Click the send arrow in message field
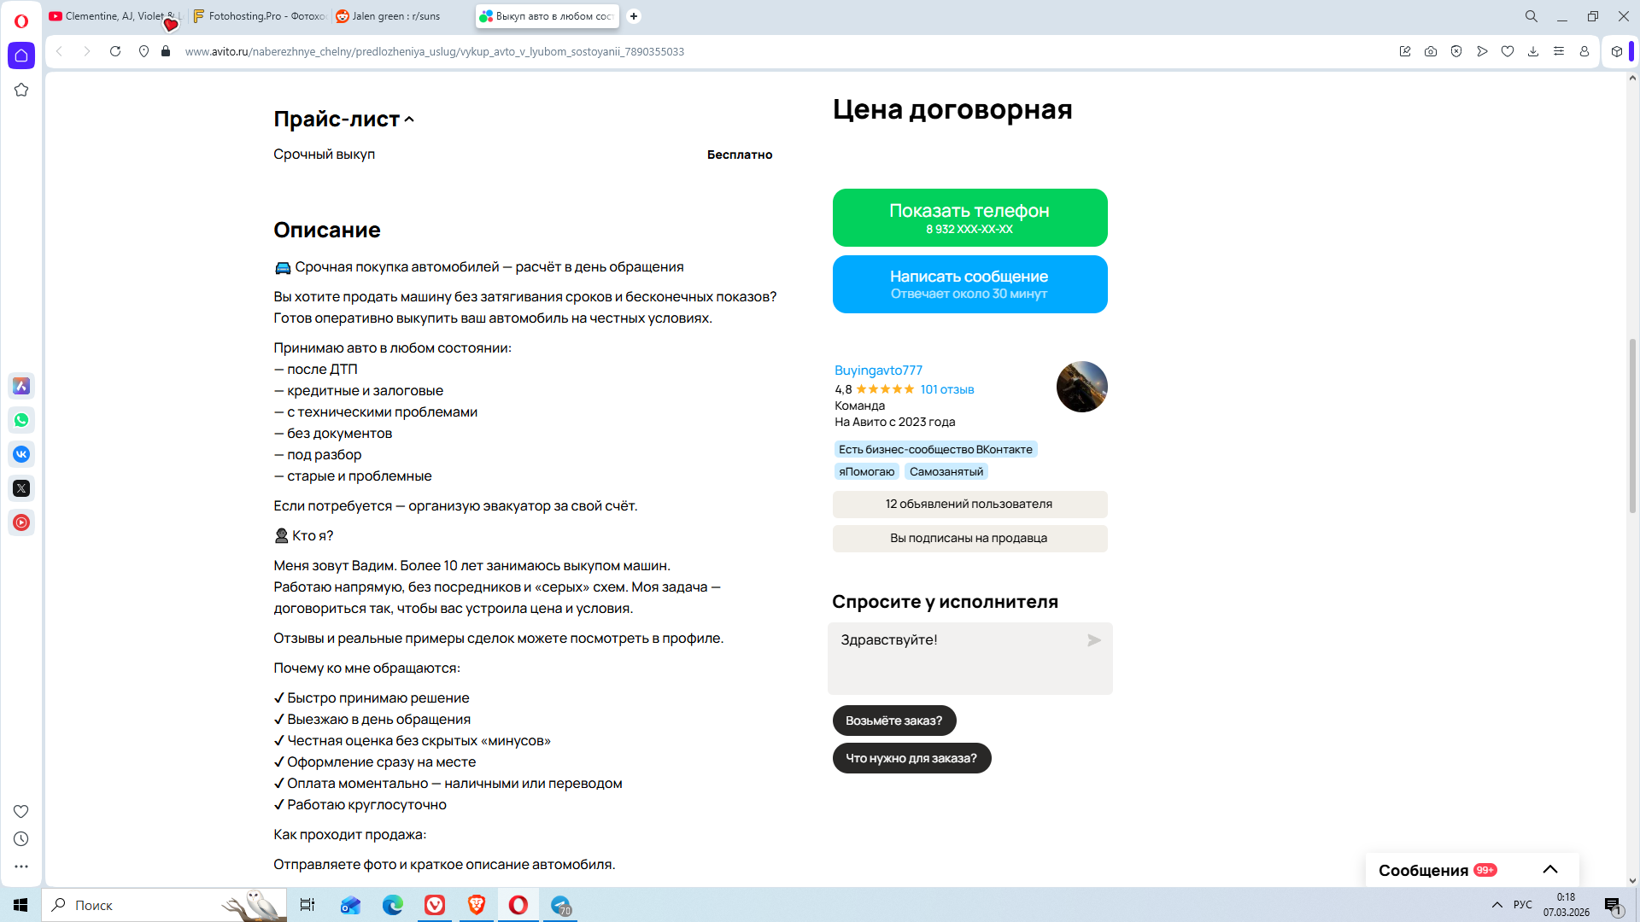 pyautogui.click(x=1093, y=640)
